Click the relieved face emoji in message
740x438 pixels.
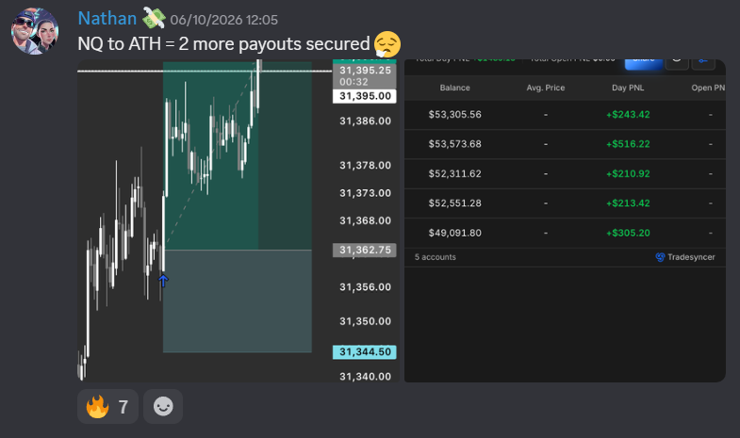click(x=387, y=44)
